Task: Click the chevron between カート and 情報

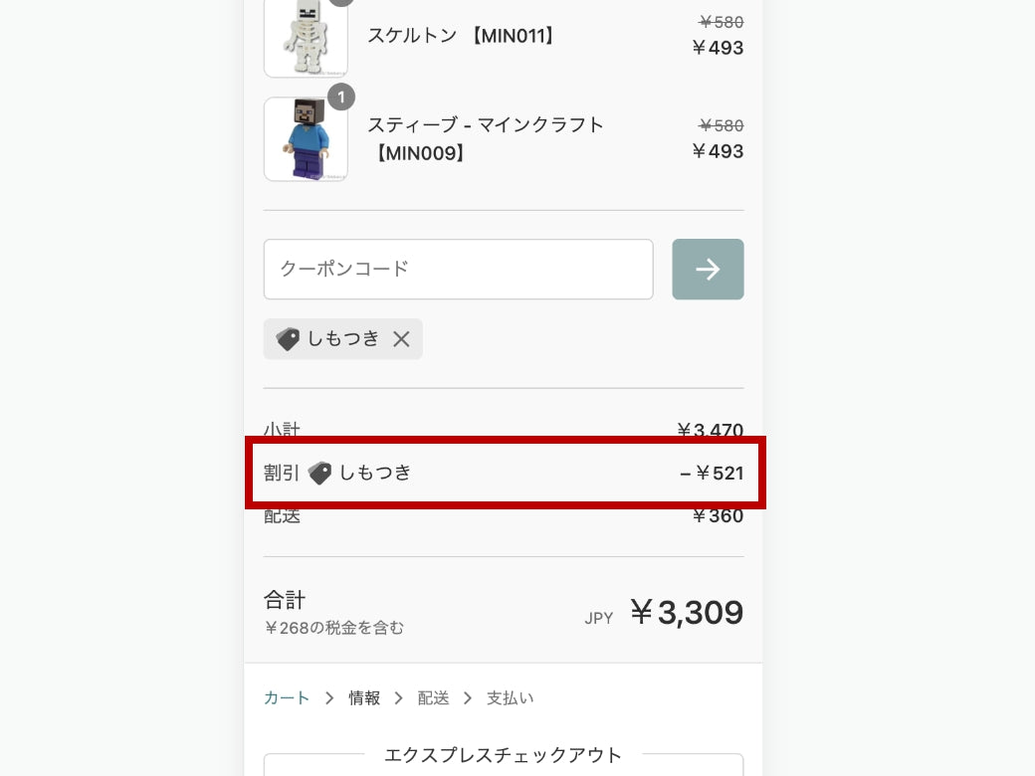Action: coord(329,698)
